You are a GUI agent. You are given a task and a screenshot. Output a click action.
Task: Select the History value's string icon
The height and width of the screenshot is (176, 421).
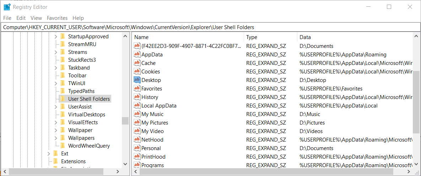137,97
